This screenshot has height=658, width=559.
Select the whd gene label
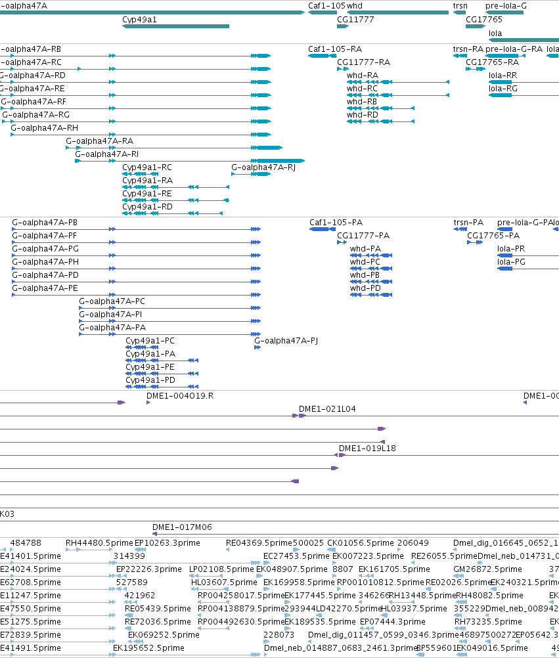[354, 6]
